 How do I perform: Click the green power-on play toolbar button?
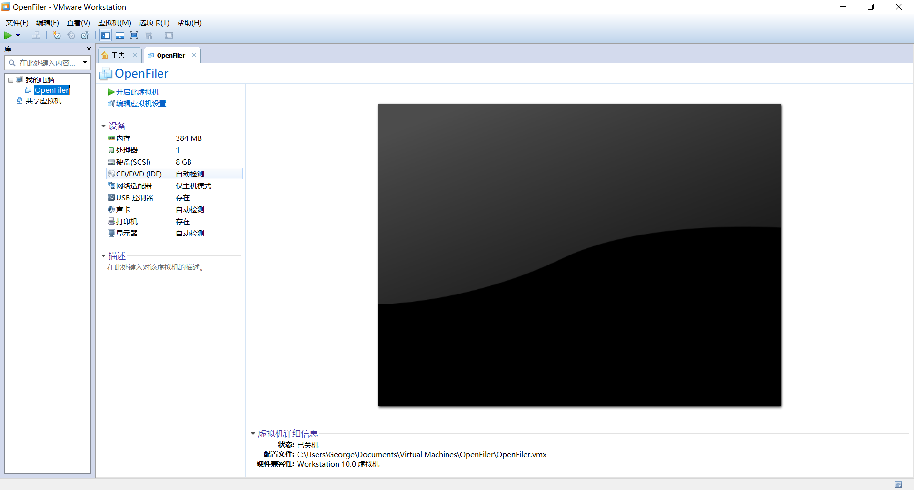(x=8, y=35)
